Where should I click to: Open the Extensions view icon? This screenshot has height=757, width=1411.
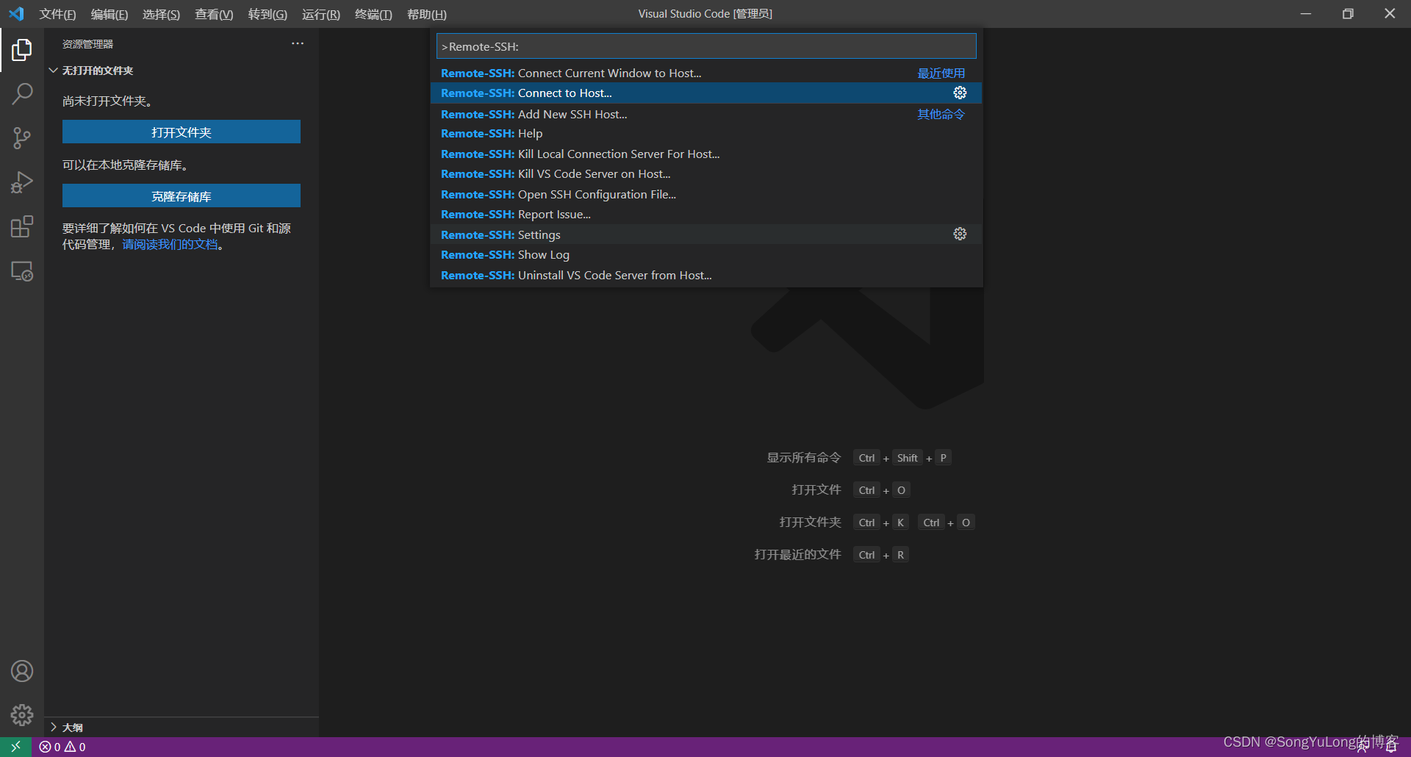tap(22, 226)
